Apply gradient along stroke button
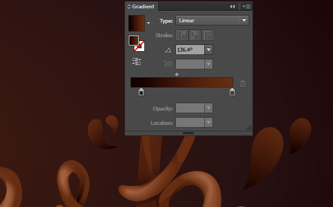333x207 pixels. click(195, 35)
